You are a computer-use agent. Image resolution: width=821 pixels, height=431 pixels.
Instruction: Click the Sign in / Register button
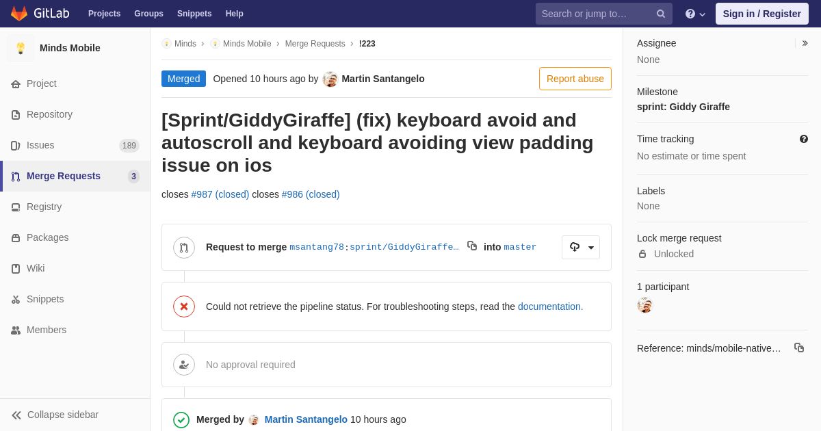pyautogui.click(x=762, y=14)
